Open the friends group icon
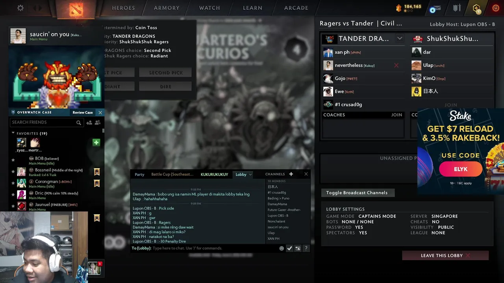The width and height of the screenshot is (504, 283). point(98,123)
